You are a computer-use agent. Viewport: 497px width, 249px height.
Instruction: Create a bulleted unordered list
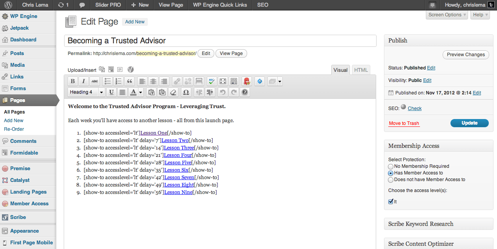coord(108,81)
